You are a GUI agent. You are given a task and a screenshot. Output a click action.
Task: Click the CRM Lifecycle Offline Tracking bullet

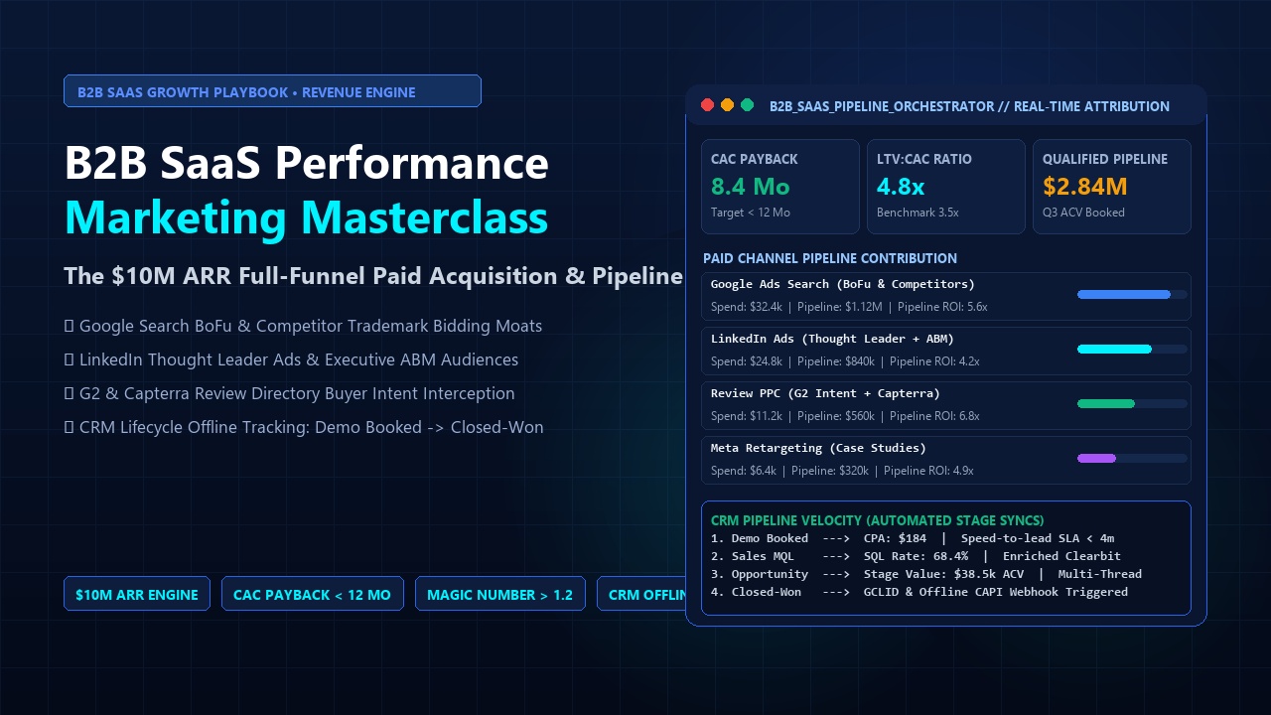(x=304, y=427)
